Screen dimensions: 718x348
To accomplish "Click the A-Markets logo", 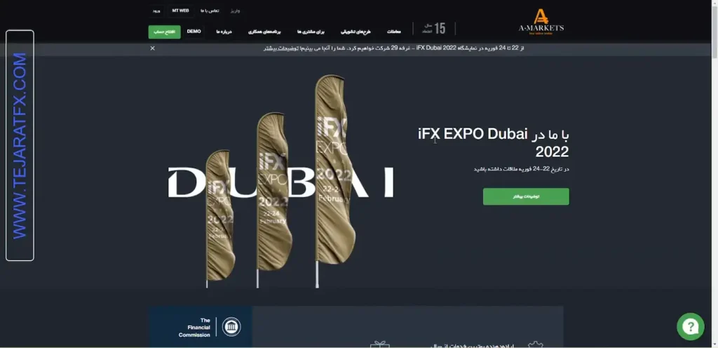I will pyautogui.click(x=540, y=21).
